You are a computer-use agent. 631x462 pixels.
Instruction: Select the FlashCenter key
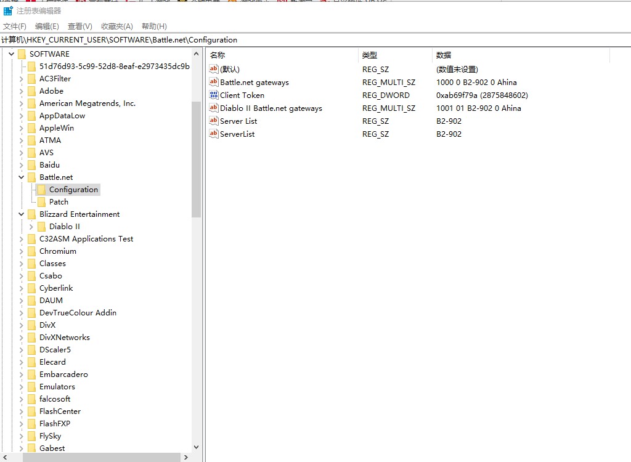60,411
